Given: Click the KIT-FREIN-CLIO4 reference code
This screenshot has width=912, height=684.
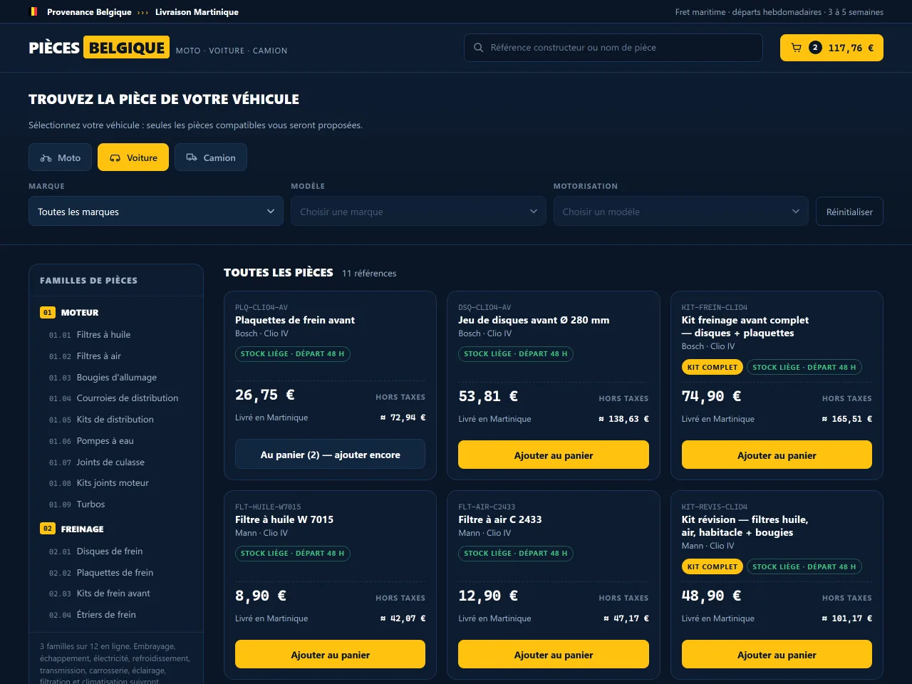Looking at the screenshot, I should (715, 308).
